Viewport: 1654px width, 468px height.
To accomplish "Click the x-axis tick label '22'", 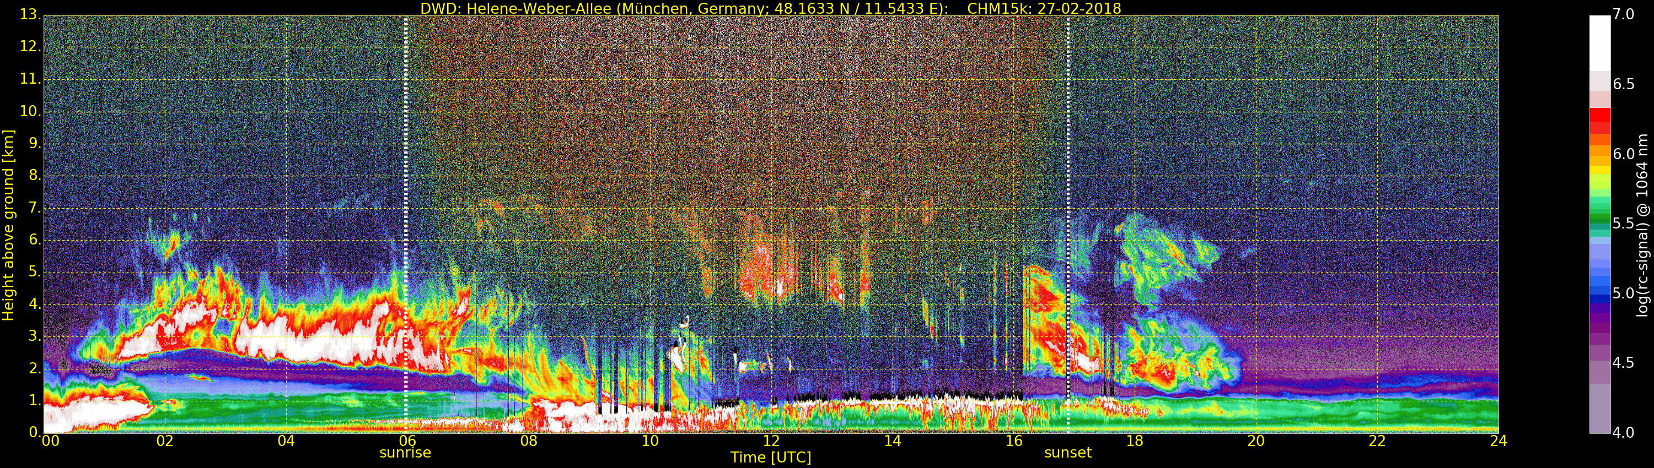I will [x=1377, y=440].
